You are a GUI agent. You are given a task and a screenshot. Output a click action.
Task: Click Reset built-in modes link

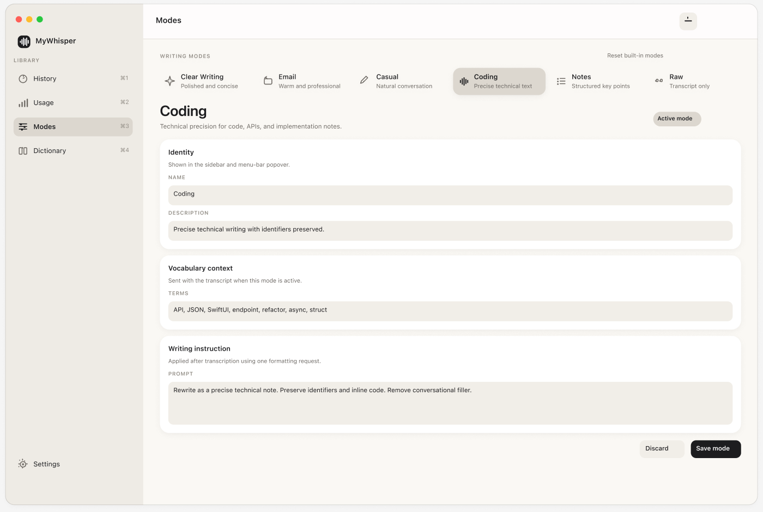[x=635, y=56]
